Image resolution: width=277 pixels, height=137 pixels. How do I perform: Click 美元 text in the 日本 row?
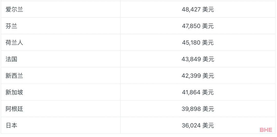tap(208, 125)
